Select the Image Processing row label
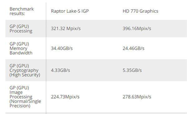Image resolution: width=187 pixels, height=114 pixels. click(x=25, y=97)
